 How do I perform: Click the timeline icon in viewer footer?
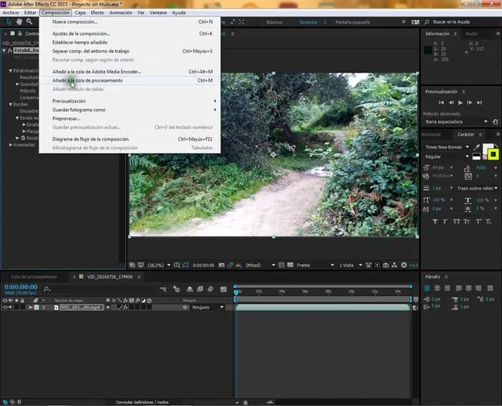click(386, 265)
